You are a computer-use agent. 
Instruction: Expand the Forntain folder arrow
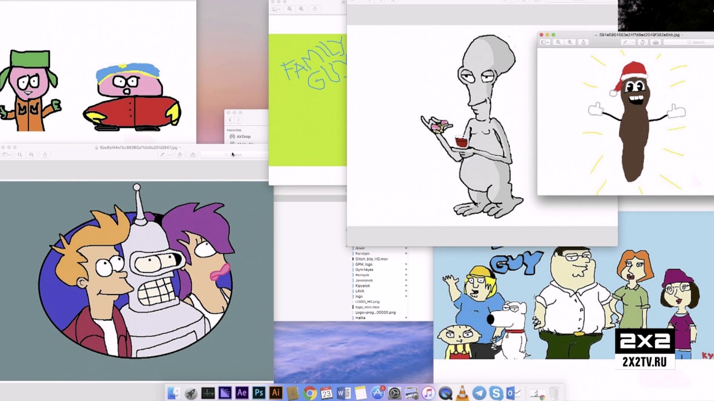pyautogui.click(x=406, y=253)
